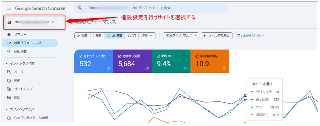Click the ウェブに関する主な指標 gauge icon
This screenshot has width=320, height=126.
(x=9, y=118)
